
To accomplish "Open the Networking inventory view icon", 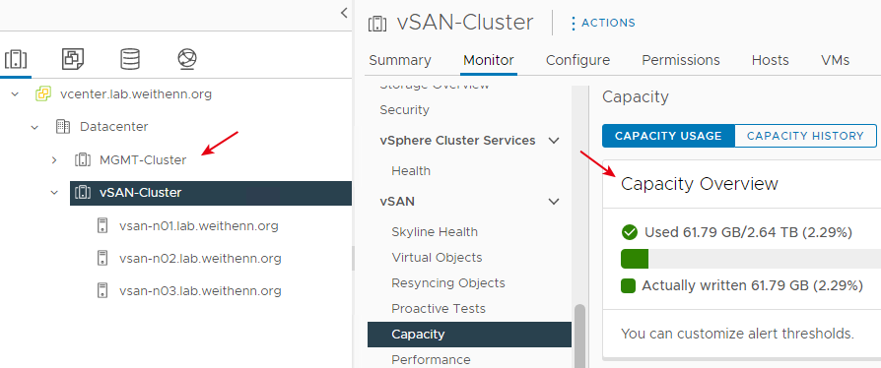I will pyautogui.click(x=186, y=58).
